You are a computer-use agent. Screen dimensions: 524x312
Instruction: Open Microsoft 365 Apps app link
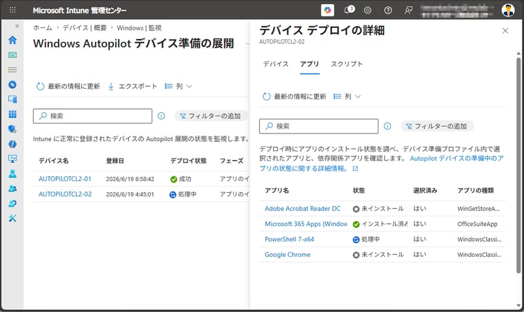(306, 224)
